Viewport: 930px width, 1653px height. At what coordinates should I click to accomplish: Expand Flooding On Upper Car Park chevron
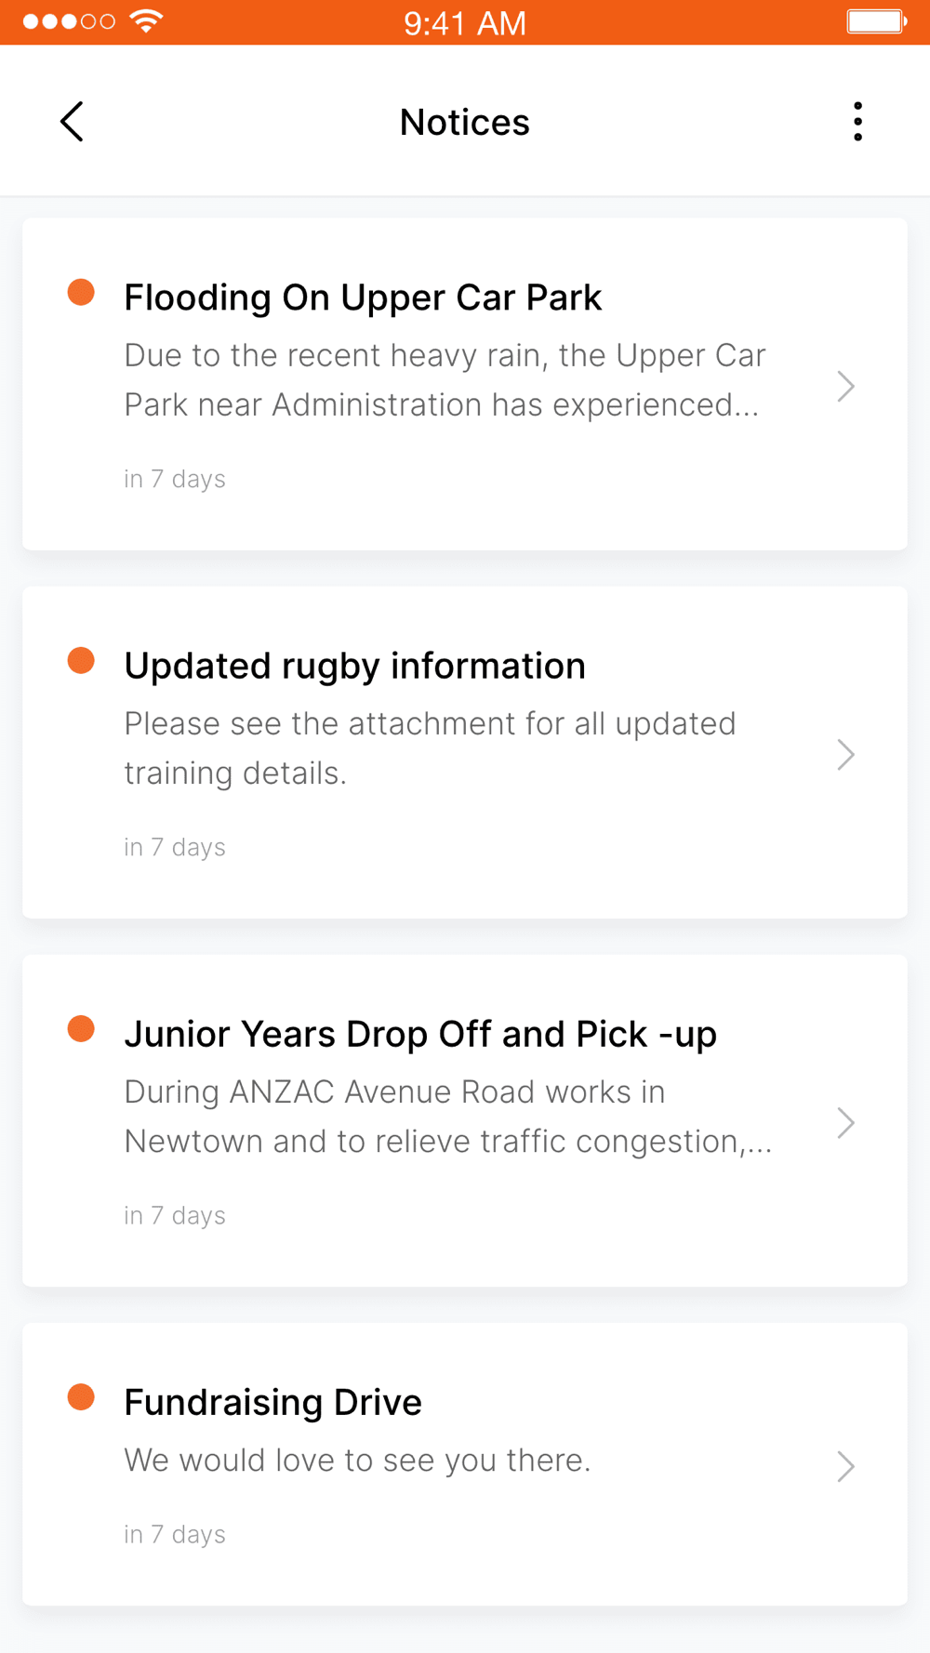coord(844,386)
